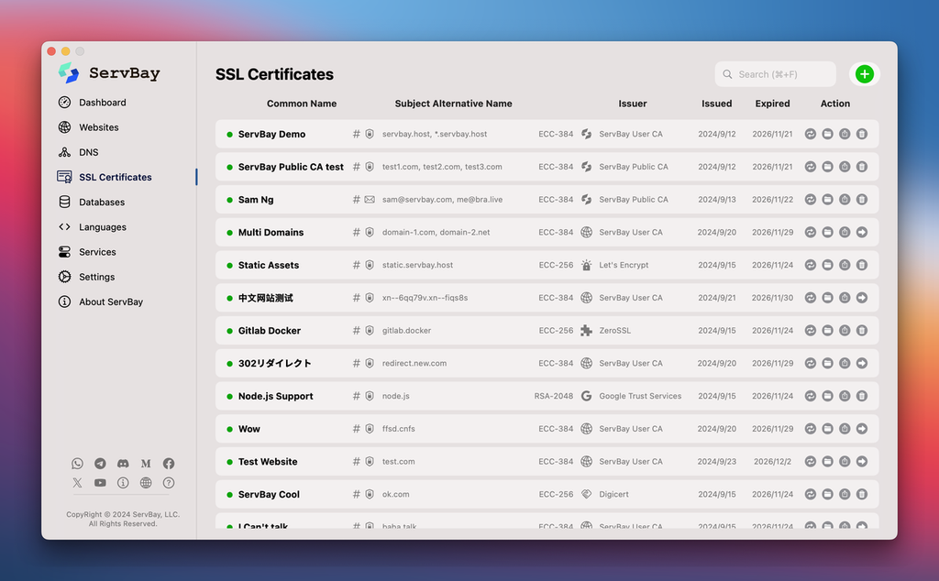Open the Facebook page icon
The image size is (939, 581).
click(x=169, y=463)
